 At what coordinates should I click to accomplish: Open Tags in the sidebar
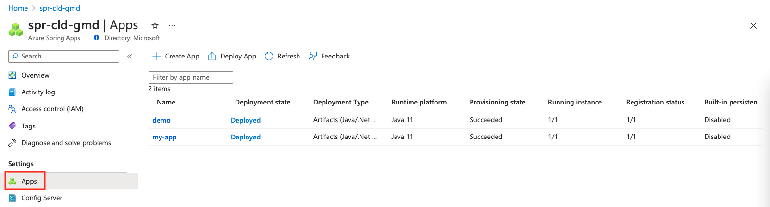pos(28,126)
